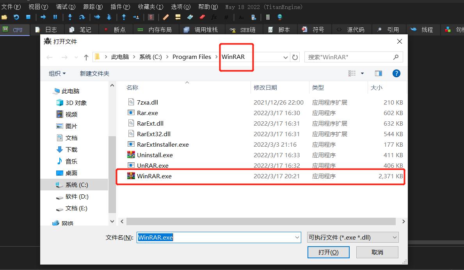Viewport: 464px width, 270px height.
Task: Click the 打开 open button
Action: pos(328,252)
